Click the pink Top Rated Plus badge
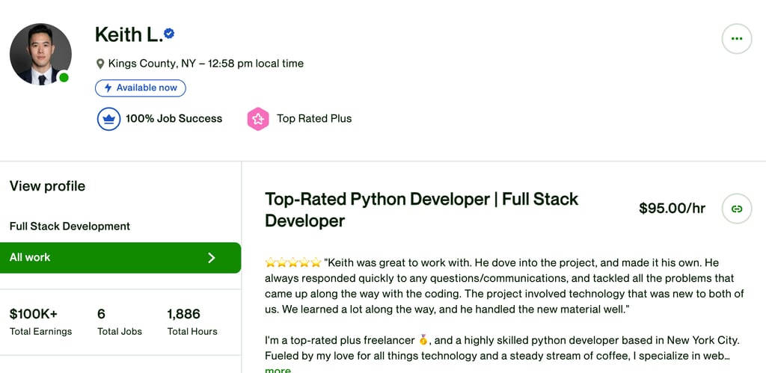Screen dimensions: 766x373 click(x=258, y=119)
